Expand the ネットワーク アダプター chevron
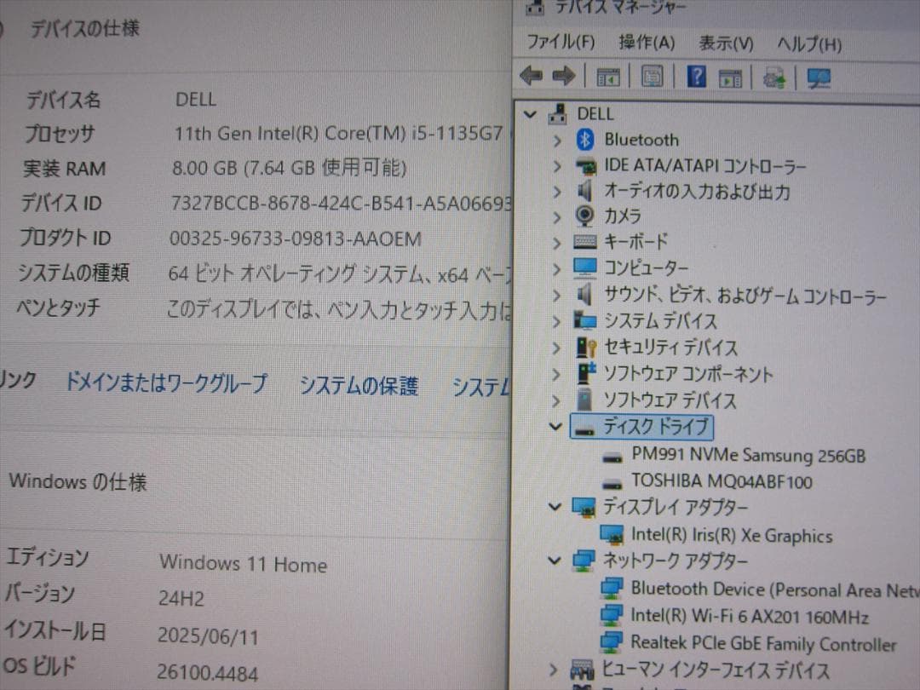 (555, 561)
